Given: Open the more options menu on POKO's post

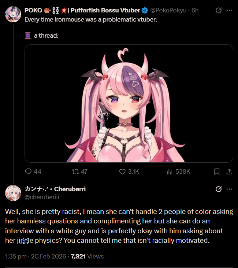Looking at the screenshot, I should point(229,10).
